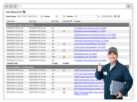Click the Show Activity button
The width and height of the screenshot is (137, 102).
(x=107, y=16)
